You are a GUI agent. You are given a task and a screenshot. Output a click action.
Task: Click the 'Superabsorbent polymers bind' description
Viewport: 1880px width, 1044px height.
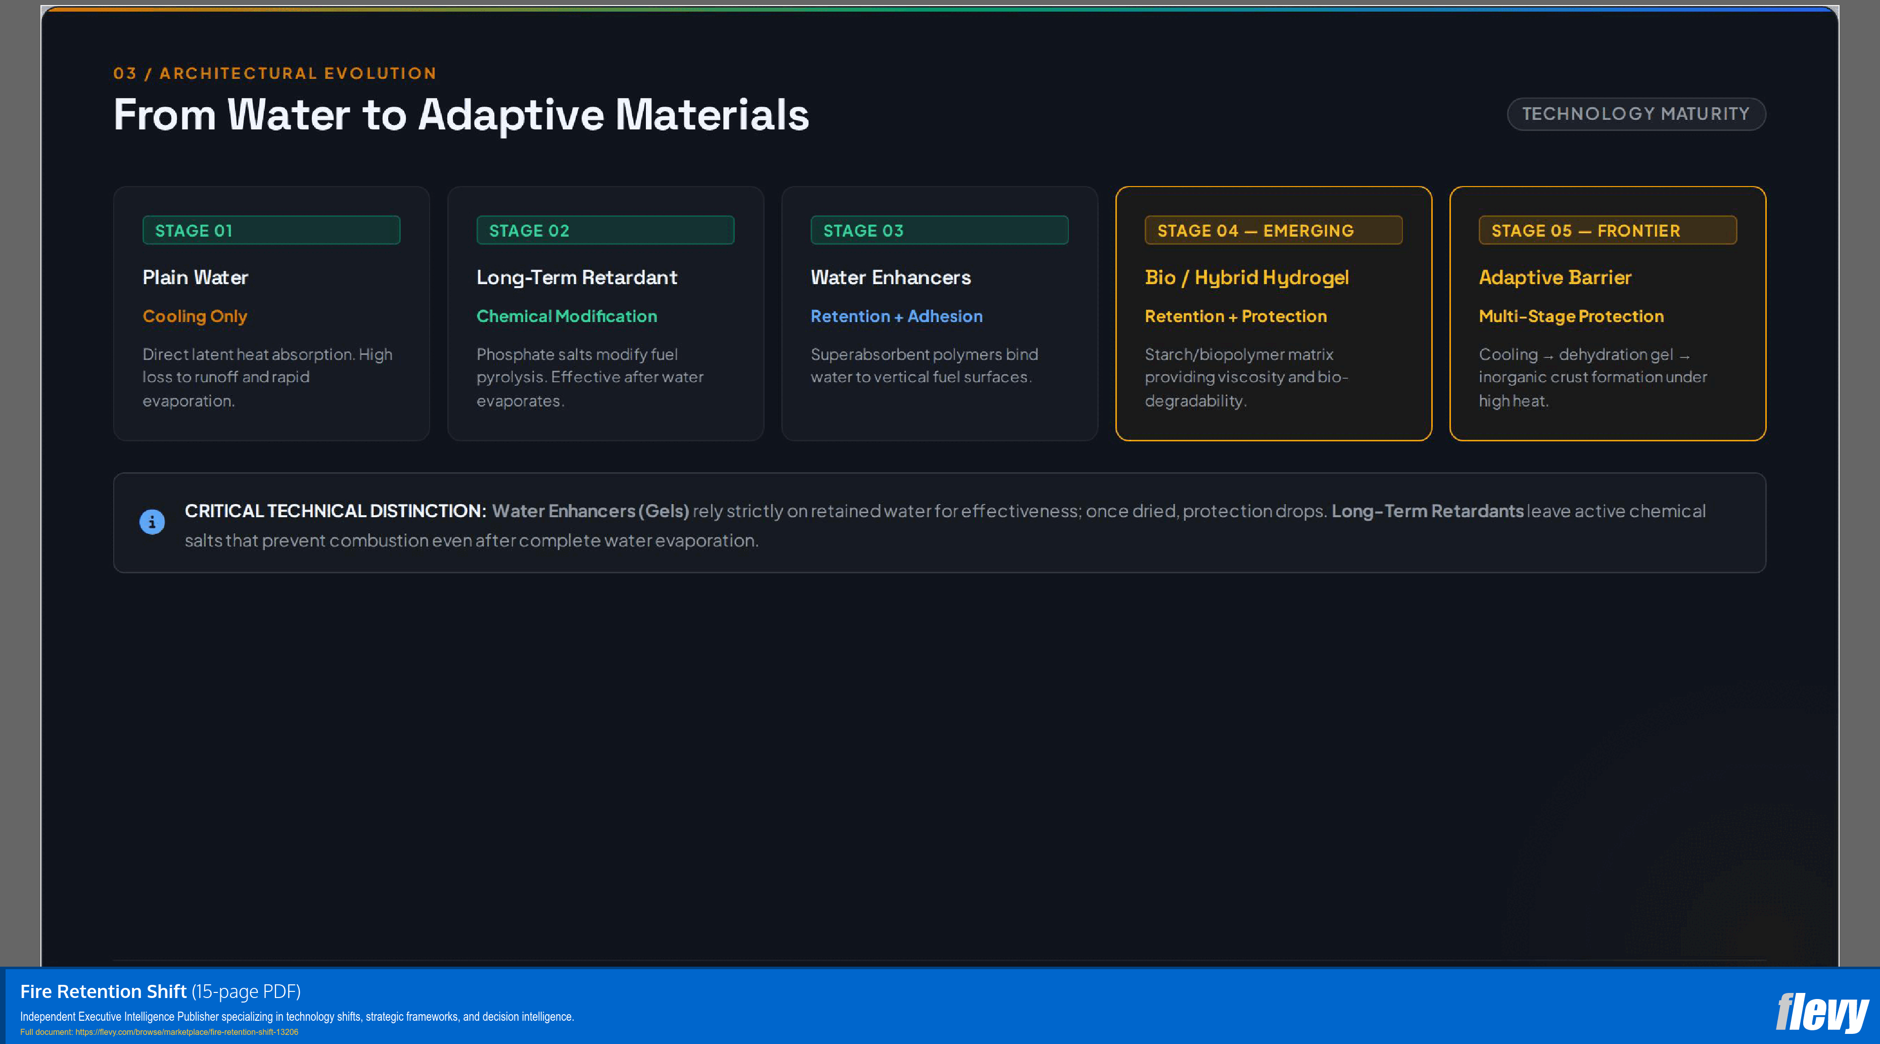[925, 366]
